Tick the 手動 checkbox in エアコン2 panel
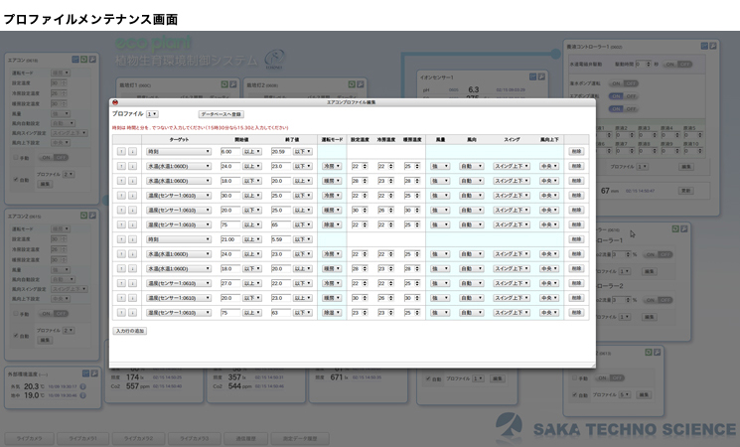This screenshot has width=740, height=447. pos(16,313)
